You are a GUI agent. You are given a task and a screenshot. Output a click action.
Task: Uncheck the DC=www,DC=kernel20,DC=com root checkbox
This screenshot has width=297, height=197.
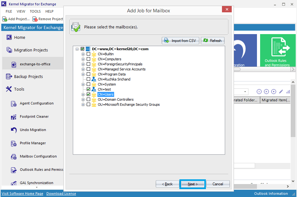point(82,49)
